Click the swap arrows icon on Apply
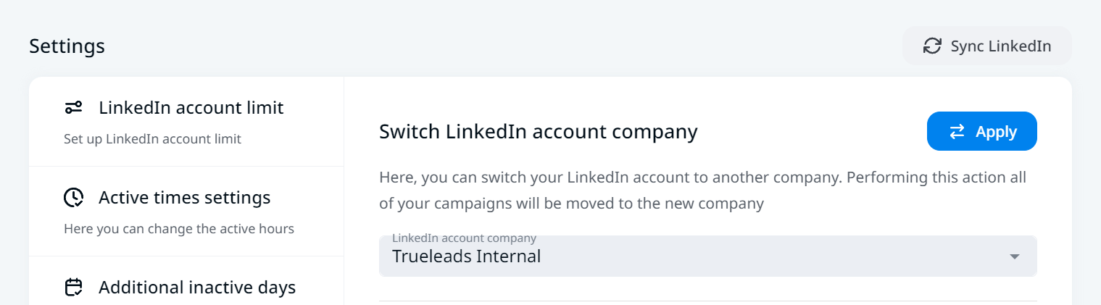Screen dimensions: 1101x305 click(957, 131)
